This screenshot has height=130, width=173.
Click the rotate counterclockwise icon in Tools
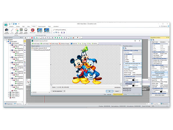click(x=62, y=33)
